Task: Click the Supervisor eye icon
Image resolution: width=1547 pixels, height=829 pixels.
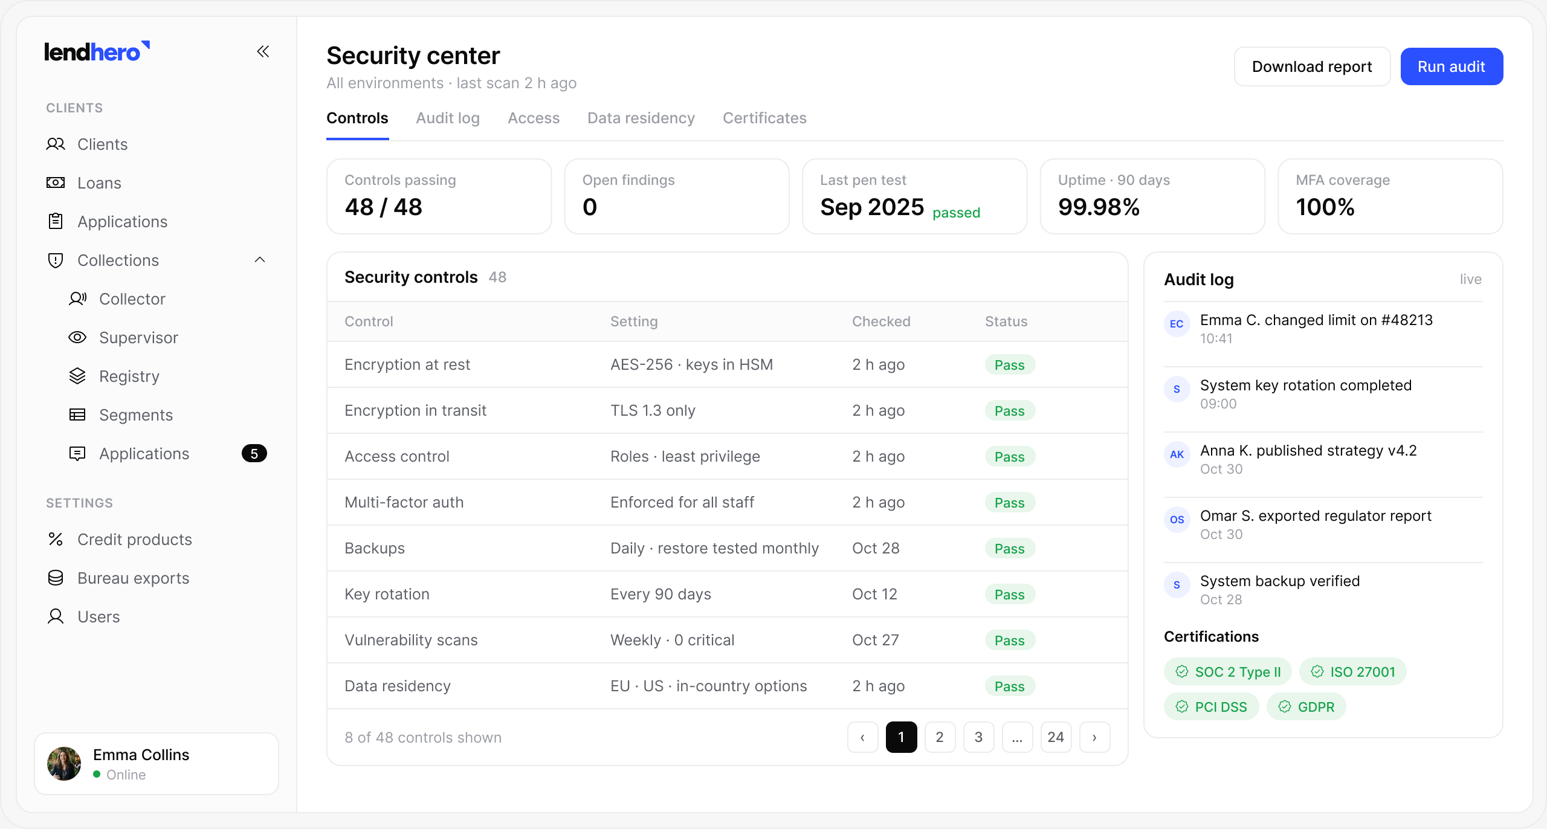Action: (x=77, y=338)
